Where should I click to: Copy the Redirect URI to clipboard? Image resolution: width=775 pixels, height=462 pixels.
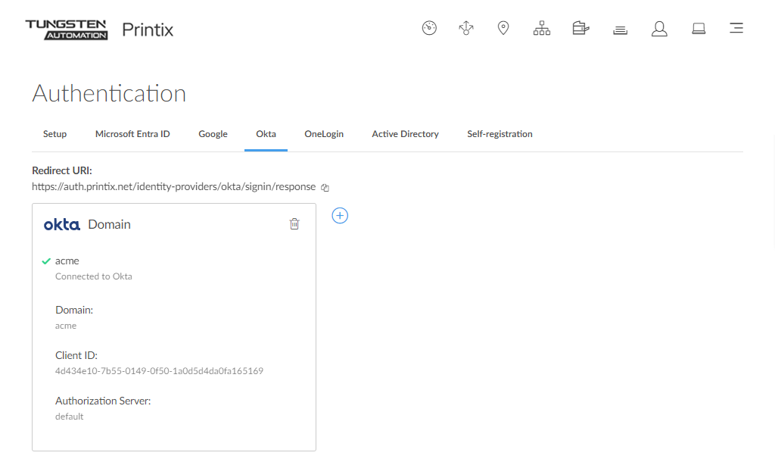(325, 187)
